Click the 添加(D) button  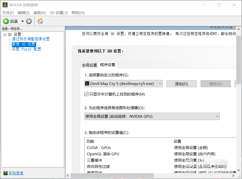click(x=181, y=84)
